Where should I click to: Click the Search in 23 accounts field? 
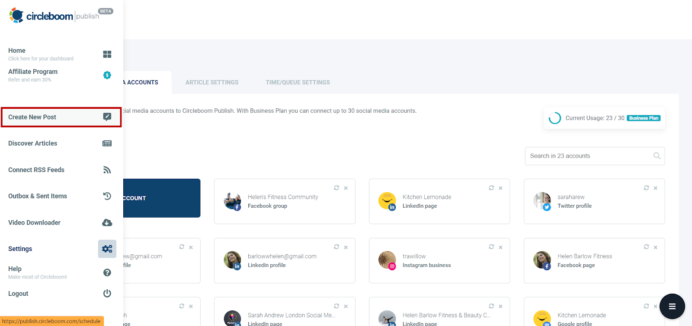click(x=595, y=156)
